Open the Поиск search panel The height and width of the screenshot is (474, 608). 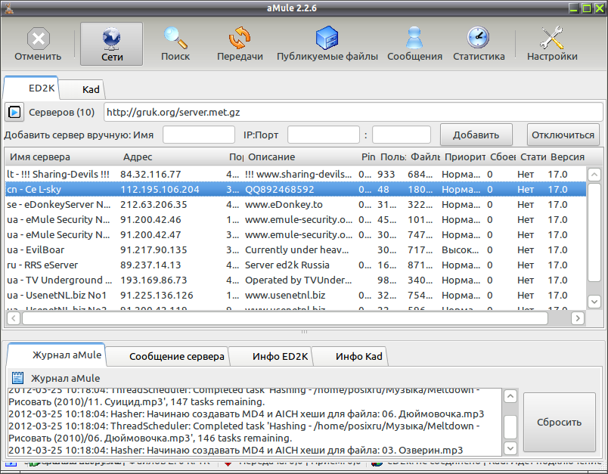tap(175, 44)
